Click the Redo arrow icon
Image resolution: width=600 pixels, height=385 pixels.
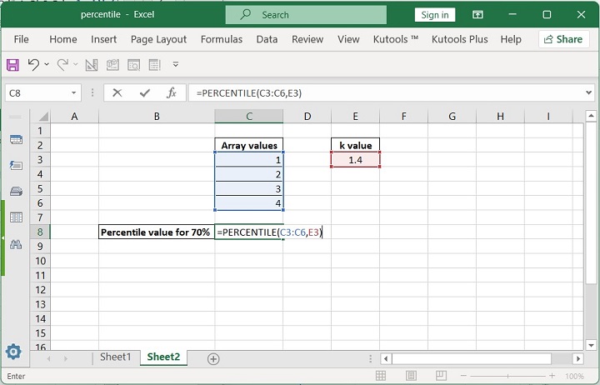(x=62, y=65)
